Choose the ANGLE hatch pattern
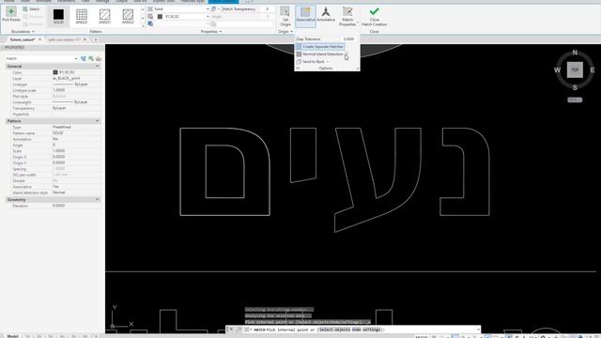The height and width of the screenshot is (338, 601). click(82, 16)
